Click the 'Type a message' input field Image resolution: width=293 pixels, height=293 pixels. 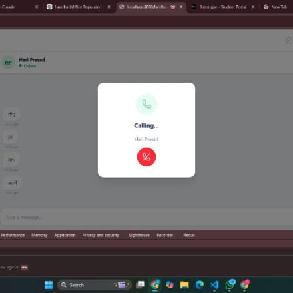(147, 217)
